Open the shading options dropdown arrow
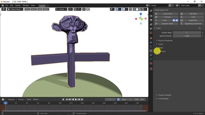The width and height of the screenshot is (205, 115). click(146, 9)
